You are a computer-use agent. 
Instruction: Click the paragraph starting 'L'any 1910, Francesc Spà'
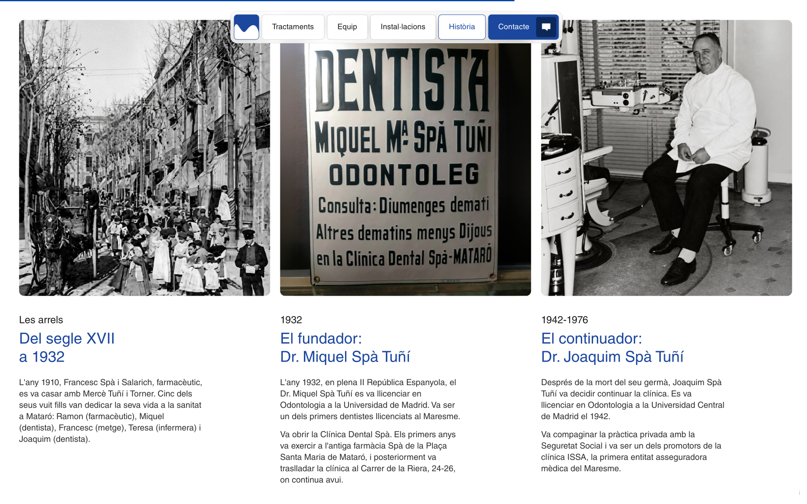click(x=111, y=410)
